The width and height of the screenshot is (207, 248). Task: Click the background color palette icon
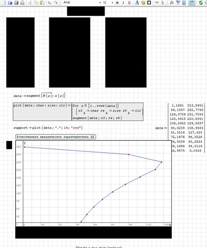[x=143, y=3]
